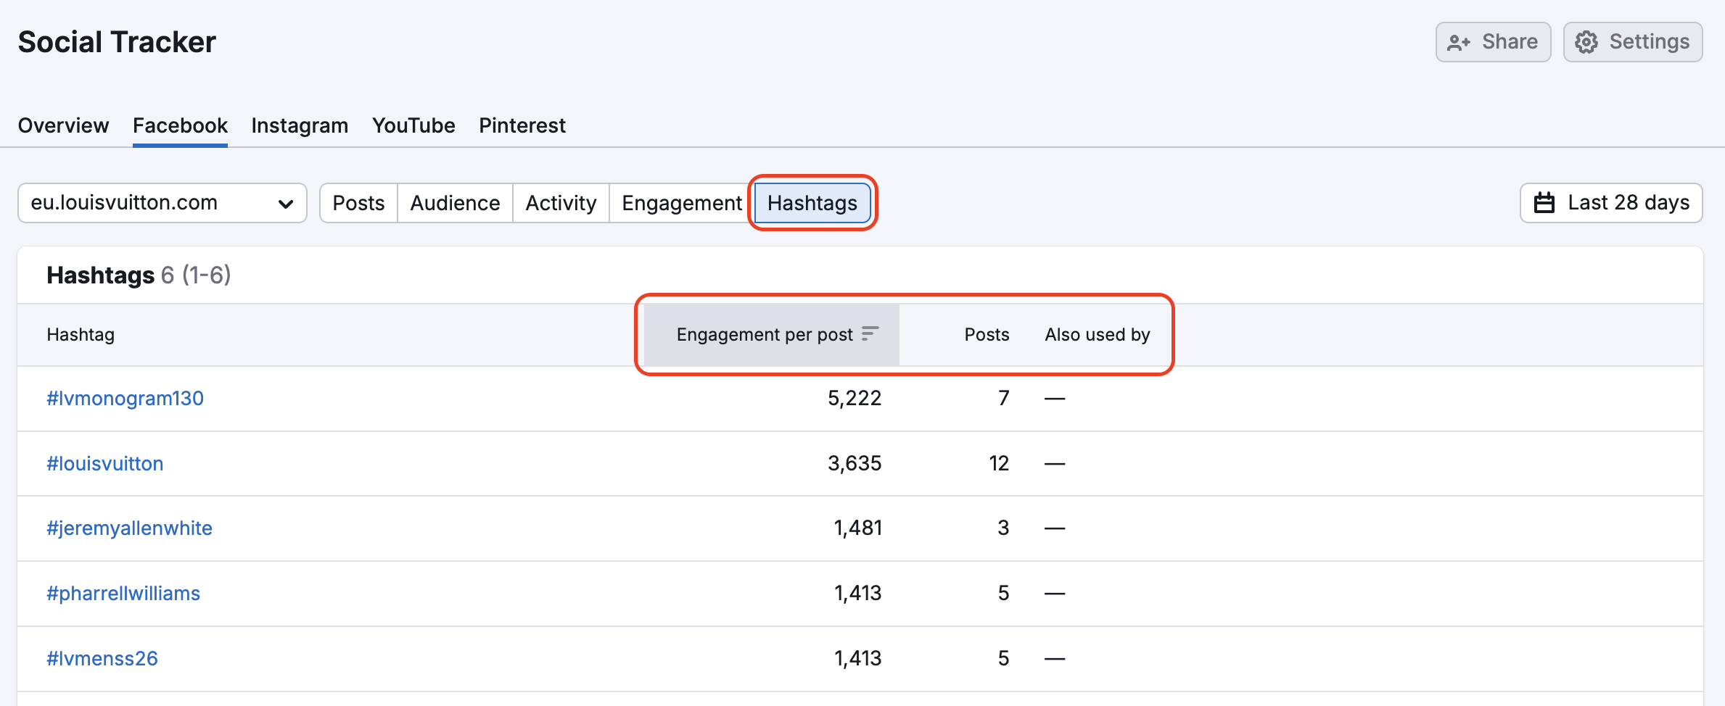Click the #pharrellwilliams hashtag
The image size is (1725, 706).
coord(123,593)
